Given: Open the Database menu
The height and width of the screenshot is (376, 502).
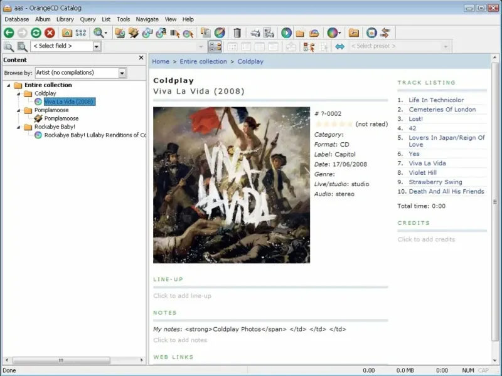Looking at the screenshot, I should (17, 19).
